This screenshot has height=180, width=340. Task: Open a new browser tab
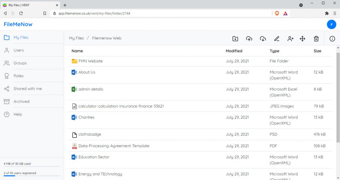pyautogui.click(x=65, y=5)
